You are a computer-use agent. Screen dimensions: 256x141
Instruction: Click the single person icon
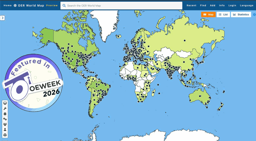click(x=5, y=130)
